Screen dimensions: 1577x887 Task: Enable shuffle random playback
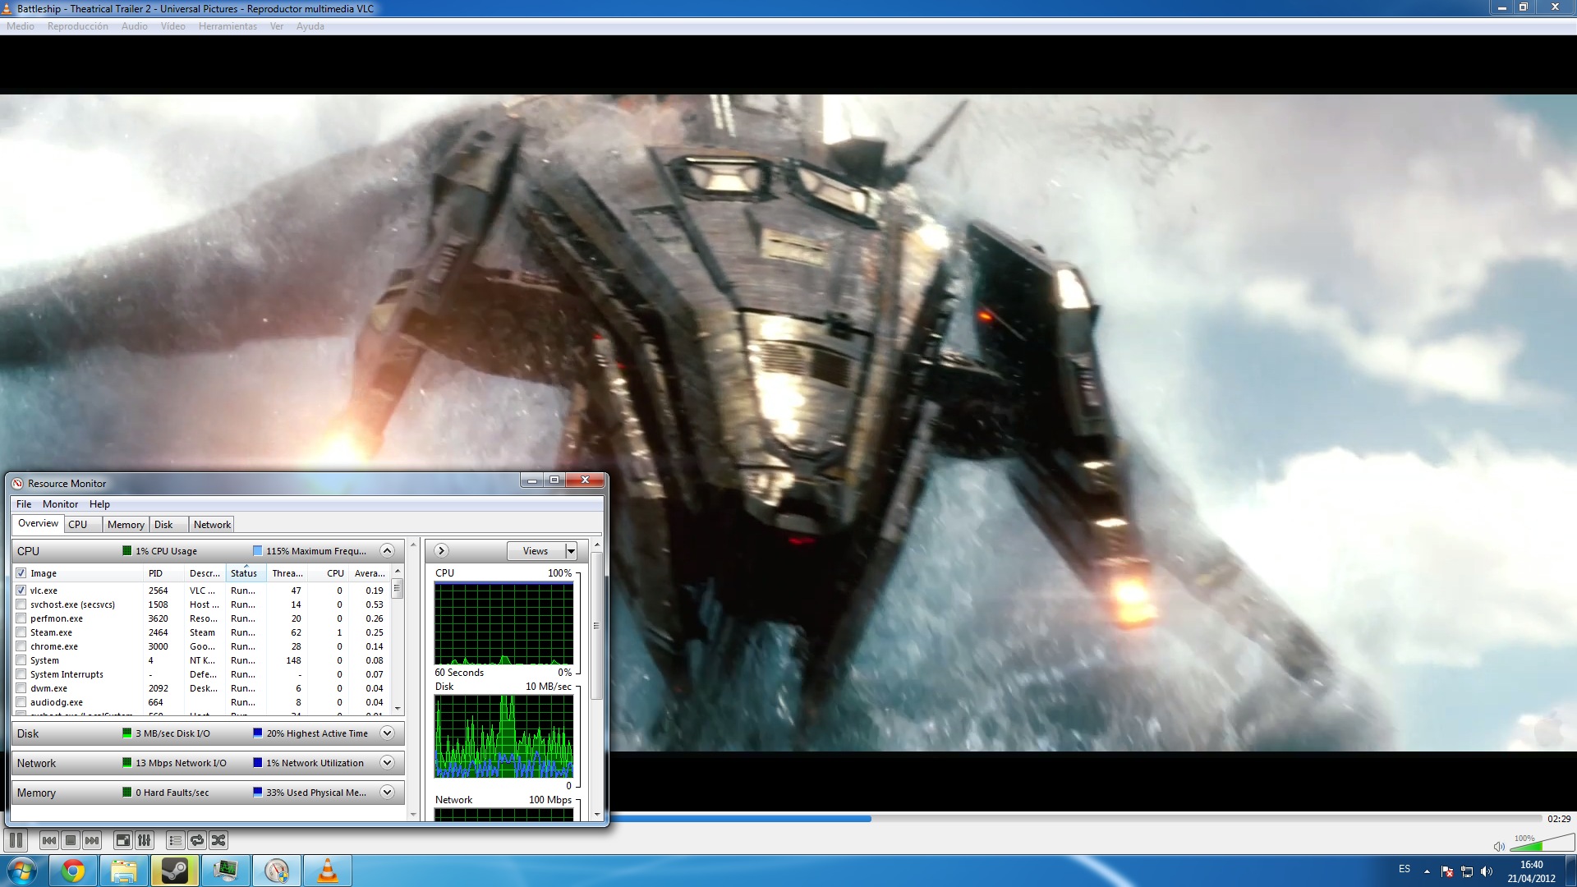click(x=218, y=840)
